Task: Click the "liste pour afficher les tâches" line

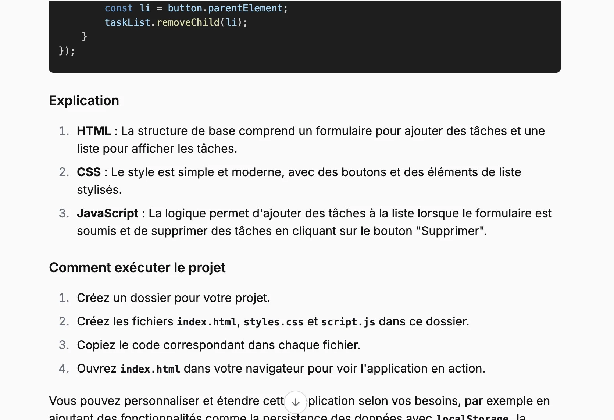Action: pos(157,149)
